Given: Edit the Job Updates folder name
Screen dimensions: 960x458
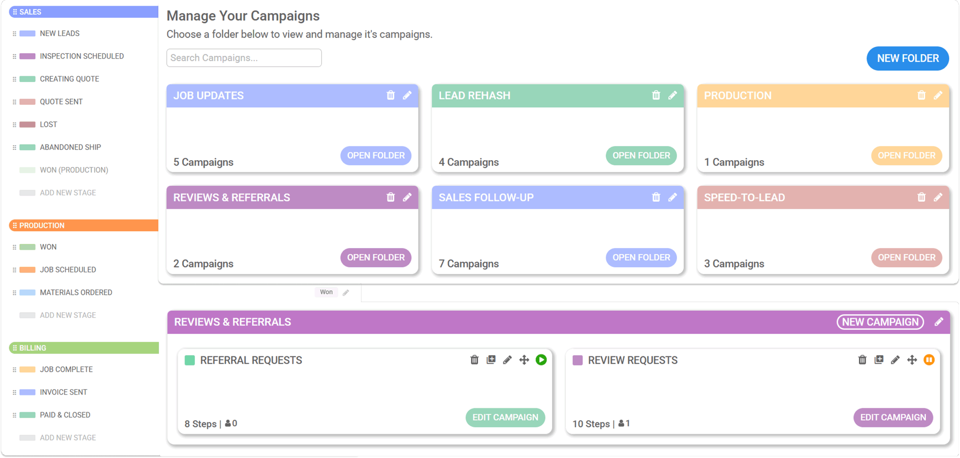Looking at the screenshot, I should point(407,95).
